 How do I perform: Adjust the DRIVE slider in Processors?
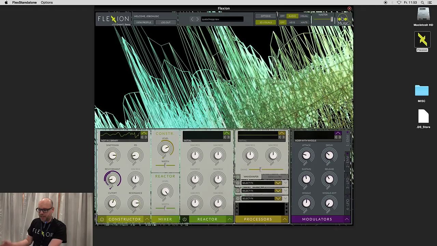coord(266,169)
